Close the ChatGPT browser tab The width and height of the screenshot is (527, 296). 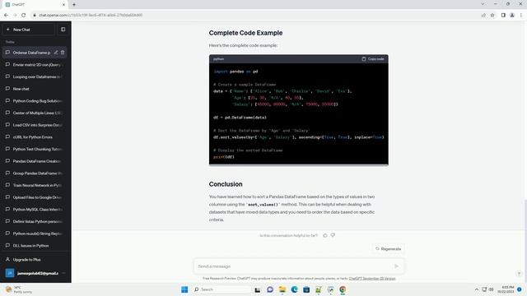(63, 5)
